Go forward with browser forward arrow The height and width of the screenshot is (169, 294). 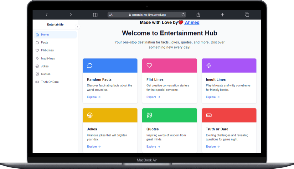coord(71,15)
